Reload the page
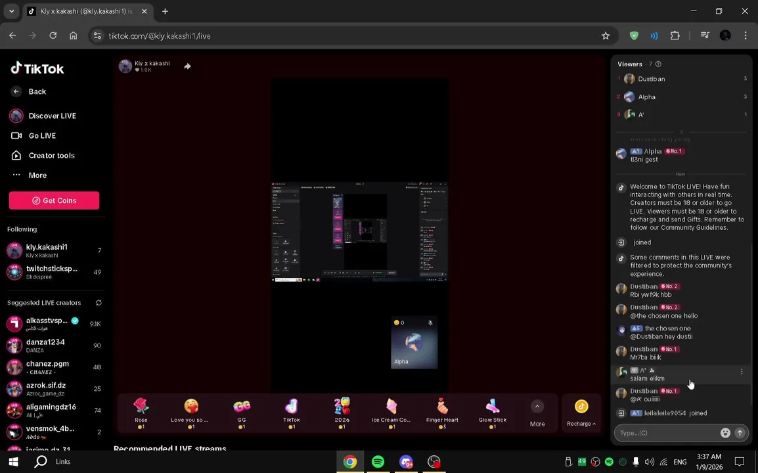 [x=53, y=35]
